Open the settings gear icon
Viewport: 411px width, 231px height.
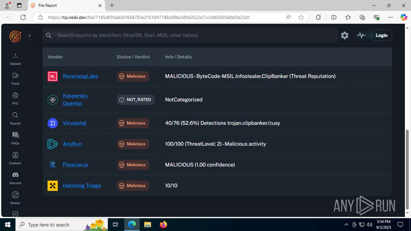(345, 35)
